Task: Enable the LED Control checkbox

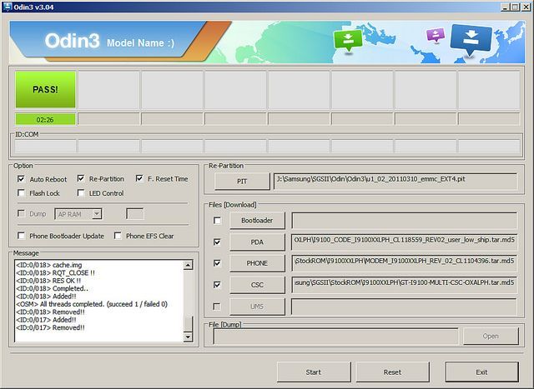Action: point(81,192)
